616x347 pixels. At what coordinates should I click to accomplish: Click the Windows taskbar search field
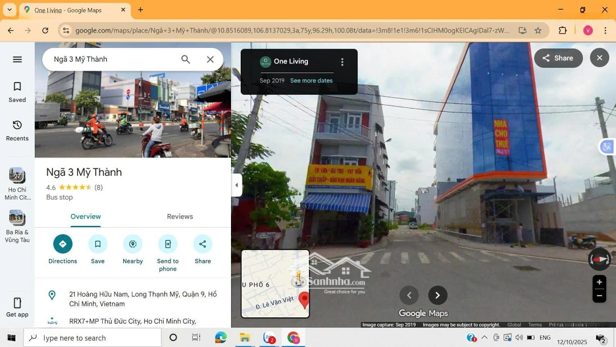[92, 338]
